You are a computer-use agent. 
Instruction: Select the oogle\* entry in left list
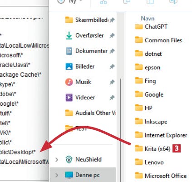pos(9,104)
